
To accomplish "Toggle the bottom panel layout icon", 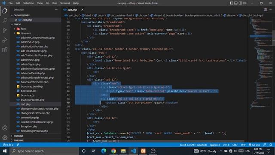I will (236, 3).
